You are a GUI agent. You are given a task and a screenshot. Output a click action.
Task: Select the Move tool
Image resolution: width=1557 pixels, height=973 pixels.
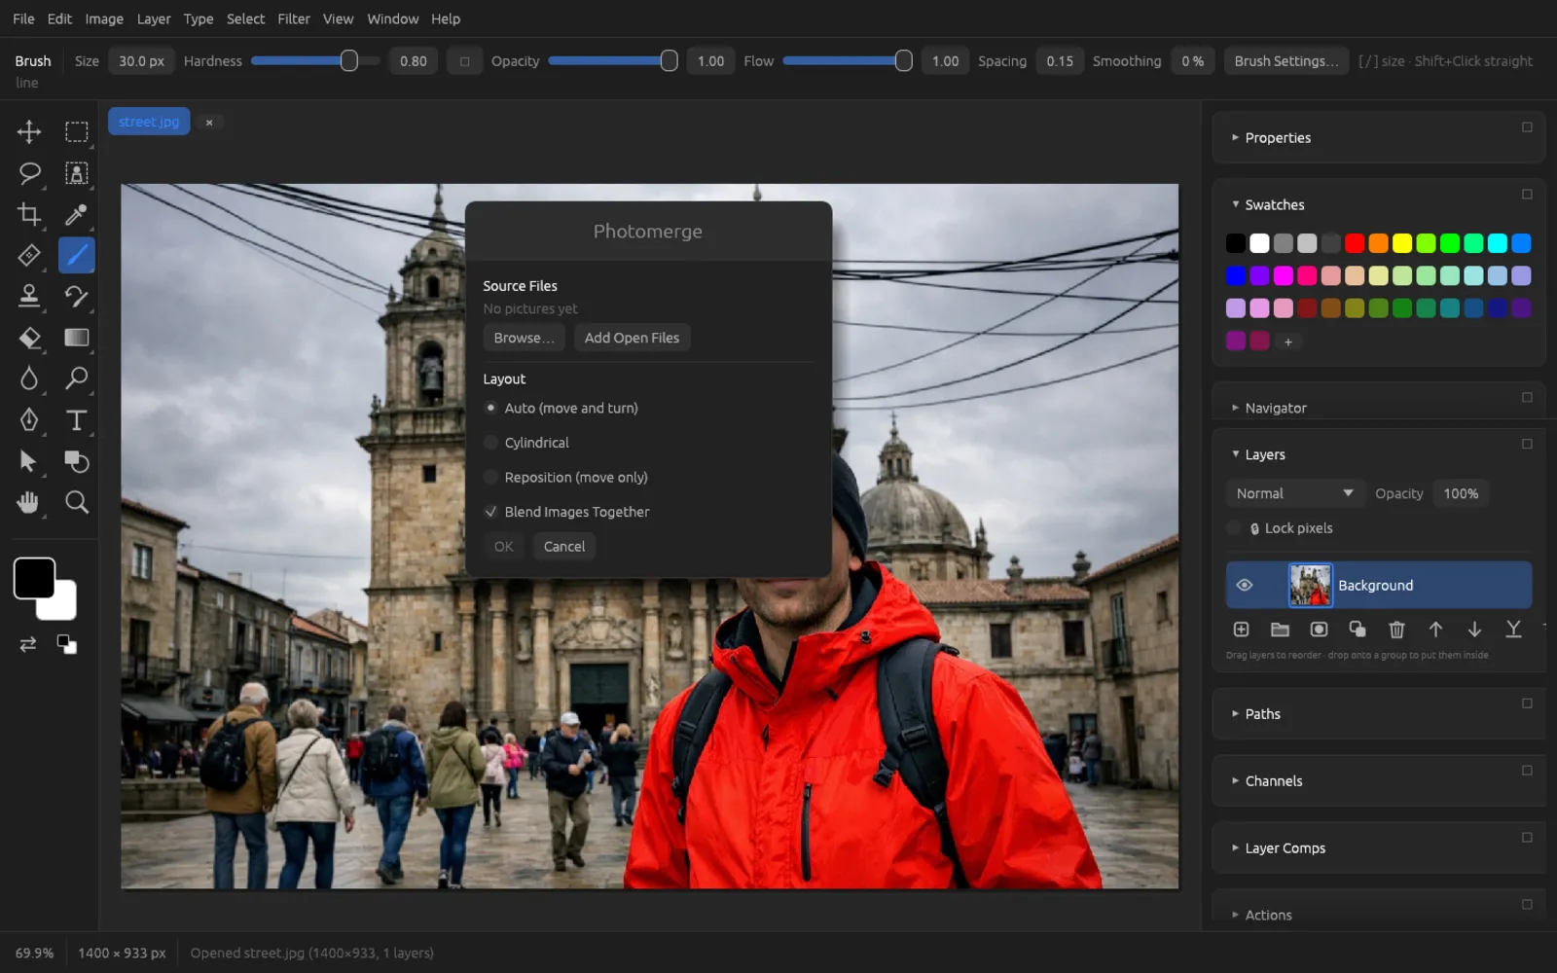(29, 131)
